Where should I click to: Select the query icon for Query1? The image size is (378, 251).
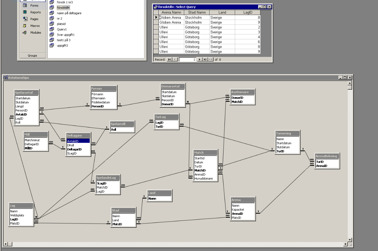[x=52, y=29]
